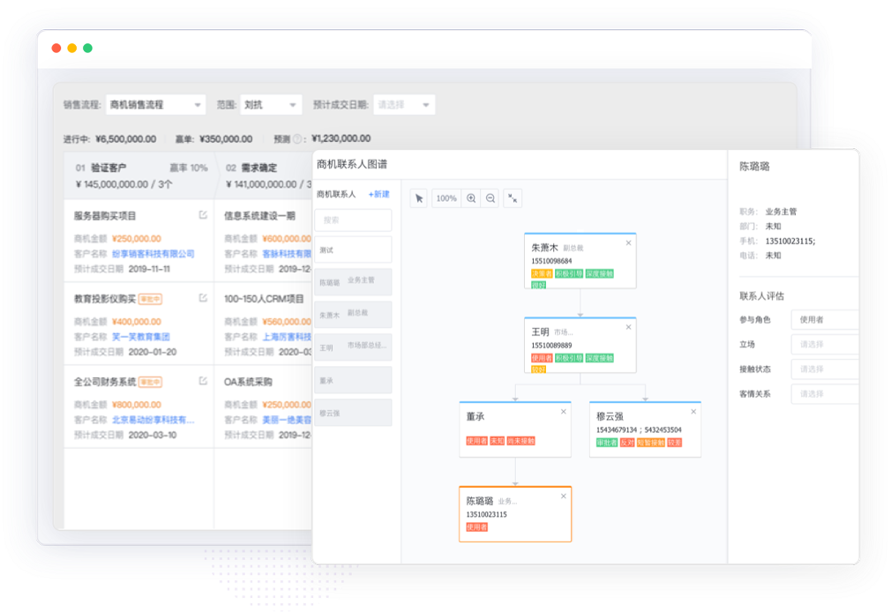Select the pointer cursor tool
Screen dimensions: 891x612
click(x=419, y=198)
